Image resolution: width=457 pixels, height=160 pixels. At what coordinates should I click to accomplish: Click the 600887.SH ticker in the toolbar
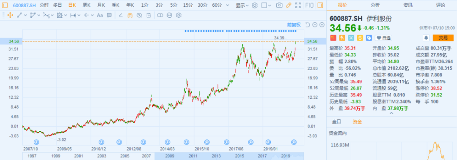coord(25,5)
